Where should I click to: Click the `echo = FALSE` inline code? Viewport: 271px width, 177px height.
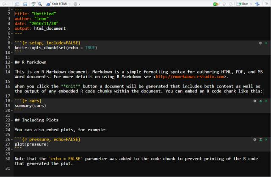pos(66,159)
